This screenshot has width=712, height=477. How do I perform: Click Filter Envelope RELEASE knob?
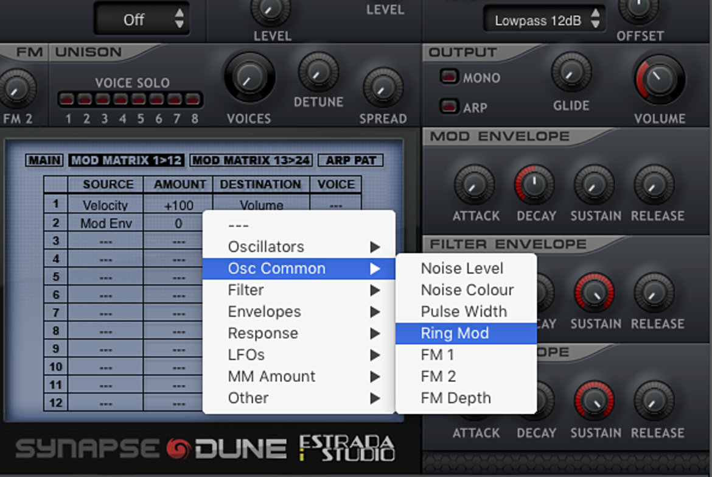pyautogui.click(x=654, y=293)
